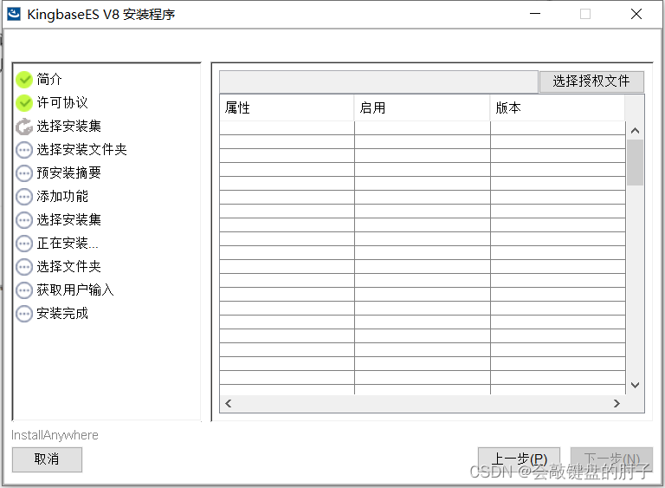Click the green checkmark icon beside 简介
Viewport: 665px width, 488px height.
point(24,80)
